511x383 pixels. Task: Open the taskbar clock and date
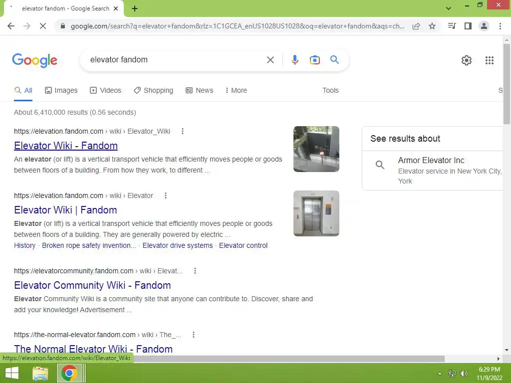tap(489, 374)
